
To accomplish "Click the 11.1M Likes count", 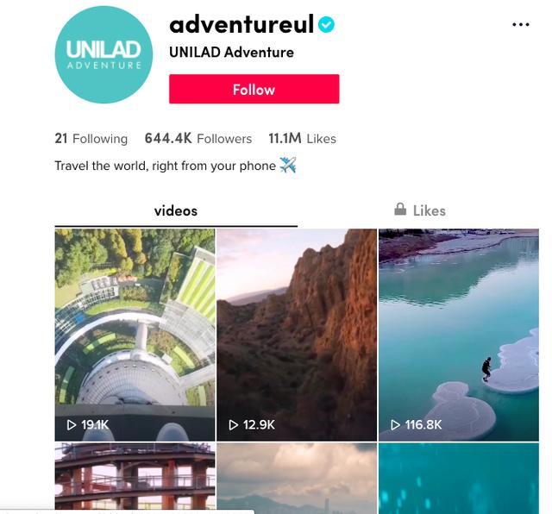I will point(303,139).
